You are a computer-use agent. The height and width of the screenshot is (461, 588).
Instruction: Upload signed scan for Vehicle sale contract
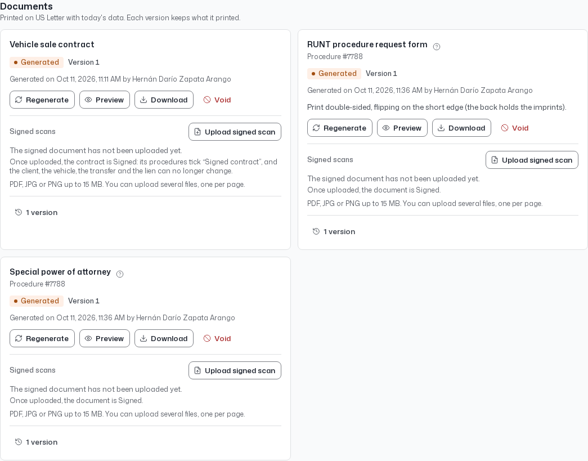235,132
